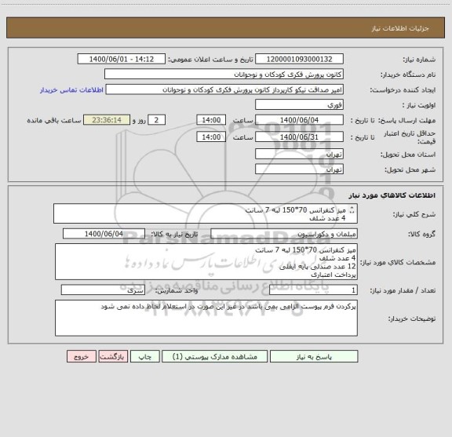Click the price validity date 1400/06/31
The width and height of the screenshot is (452, 437).
pyautogui.click(x=299, y=137)
